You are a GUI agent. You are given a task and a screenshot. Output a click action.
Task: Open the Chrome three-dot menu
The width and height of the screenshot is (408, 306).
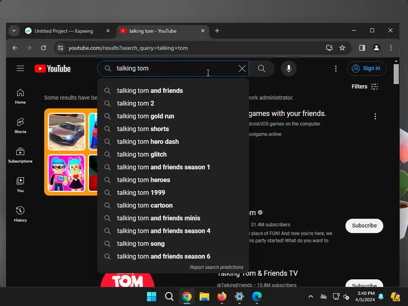[x=390, y=48]
